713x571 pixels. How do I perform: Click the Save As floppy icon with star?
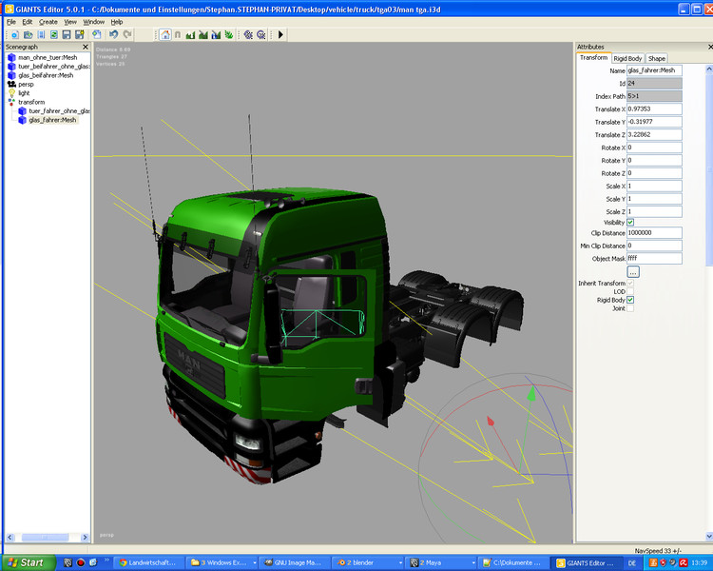point(80,34)
